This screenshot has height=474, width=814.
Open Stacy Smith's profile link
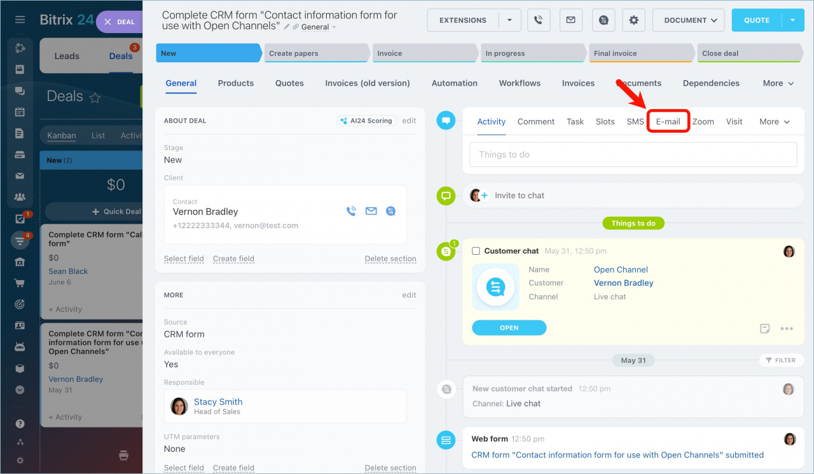[218, 402]
